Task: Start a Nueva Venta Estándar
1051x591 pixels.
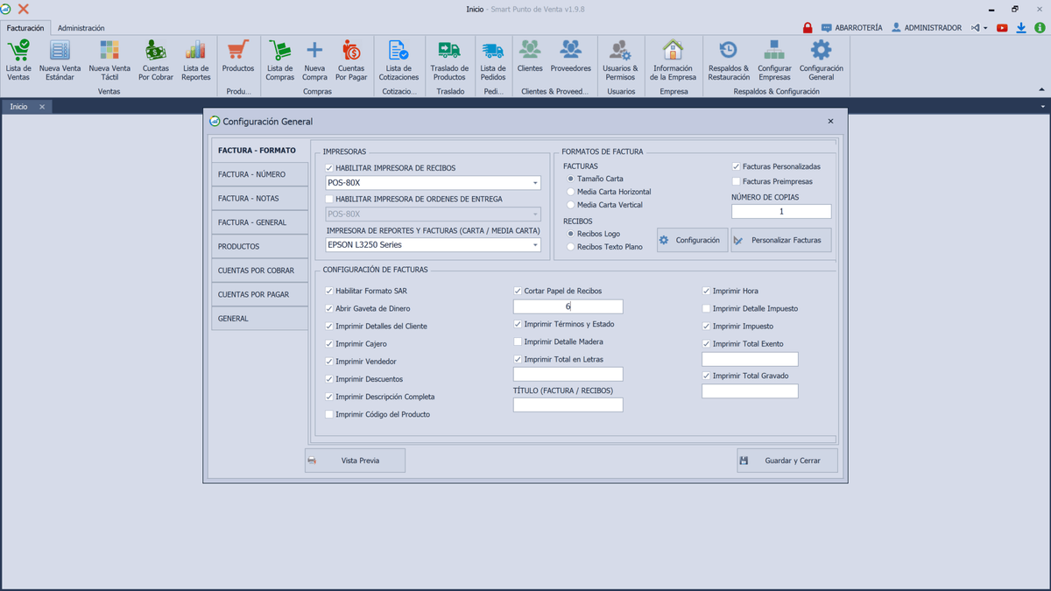Action: (x=60, y=60)
